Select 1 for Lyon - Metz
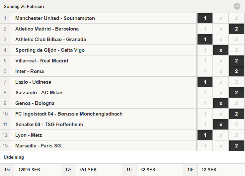Viewport: 245px width, 176px height. 205,135
